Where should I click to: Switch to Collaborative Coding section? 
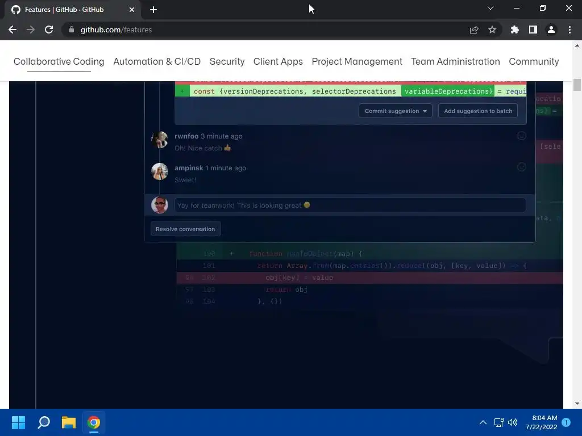click(59, 61)
